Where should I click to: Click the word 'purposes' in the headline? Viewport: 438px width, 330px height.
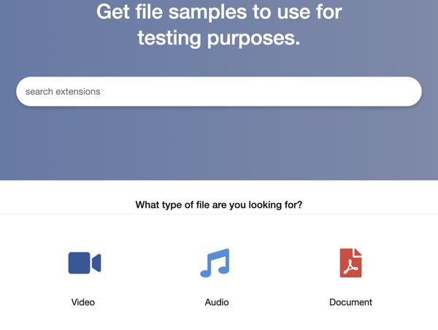(x=251, y=39)
